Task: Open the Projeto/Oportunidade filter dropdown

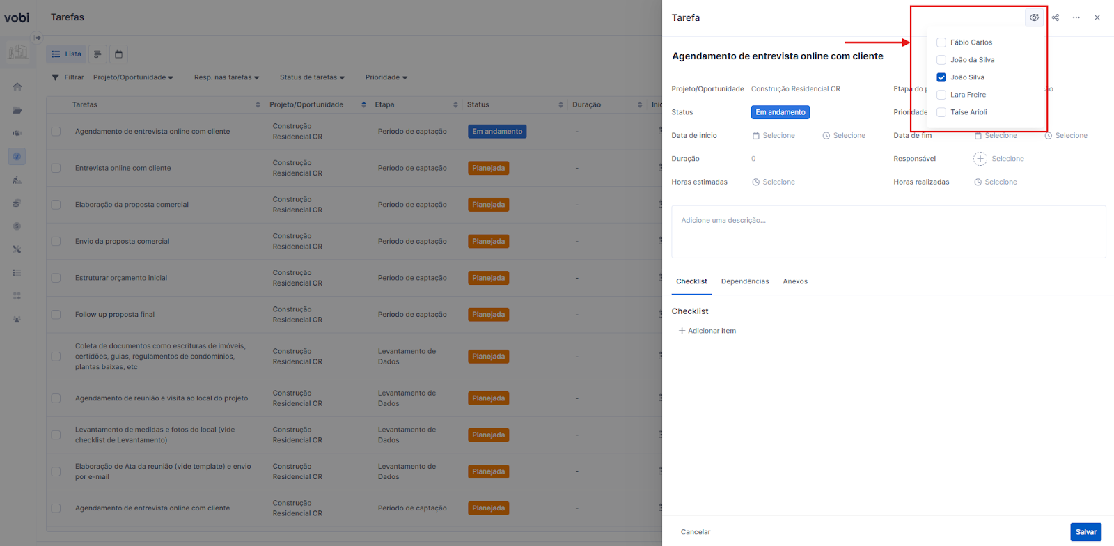Action: point(133,77)
